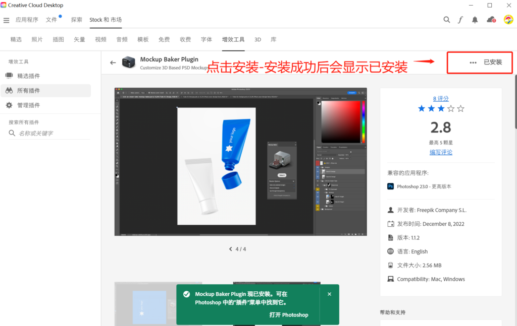Image resolution: width=517 pixels, height=326 pixels.
Task: Open the fonts f icon
Action: coord(460,20)
